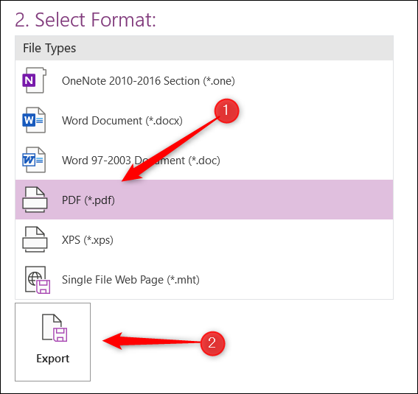Choose Word Document (*.docx) format
The width and height of the screenshot is (418, 394).
tap(122, 121)
